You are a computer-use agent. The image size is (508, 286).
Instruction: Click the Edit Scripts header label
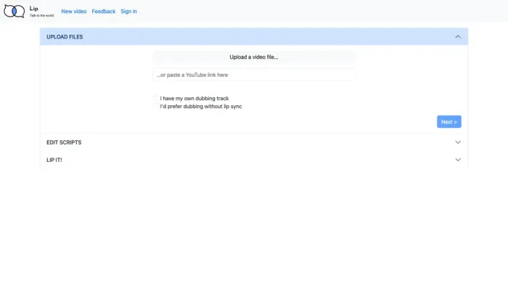pos(64,142)
